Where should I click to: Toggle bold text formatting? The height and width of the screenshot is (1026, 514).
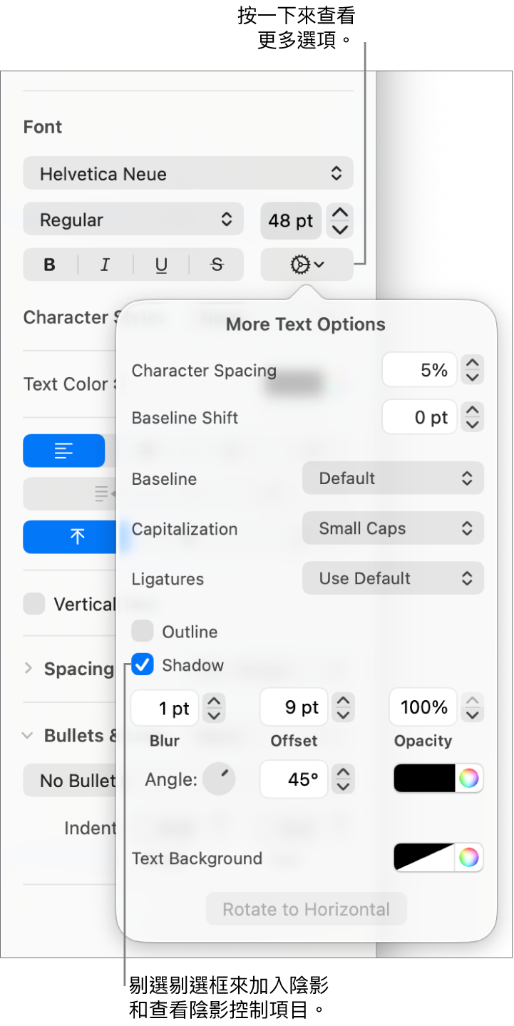click(x=50, y=265)
